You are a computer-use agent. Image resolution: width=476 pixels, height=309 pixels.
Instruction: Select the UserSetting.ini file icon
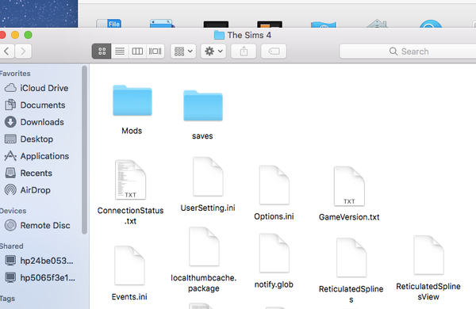(x=208, y=177)
